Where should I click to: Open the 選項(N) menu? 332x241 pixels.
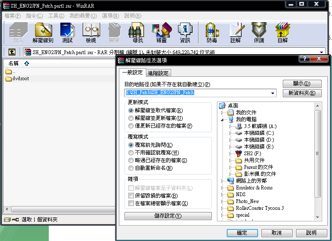pos(110,16)
